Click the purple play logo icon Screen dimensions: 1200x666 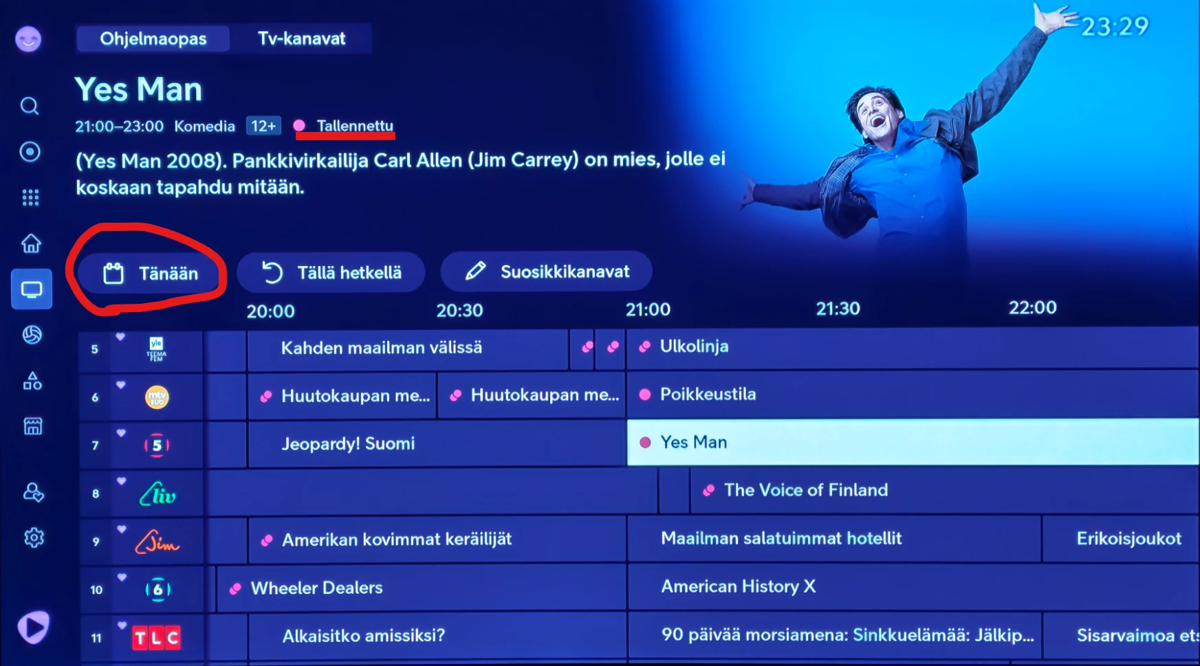33,627
